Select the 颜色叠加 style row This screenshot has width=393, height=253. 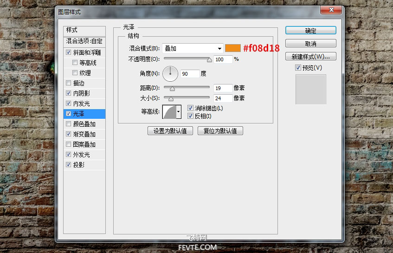tap(84, 124)
